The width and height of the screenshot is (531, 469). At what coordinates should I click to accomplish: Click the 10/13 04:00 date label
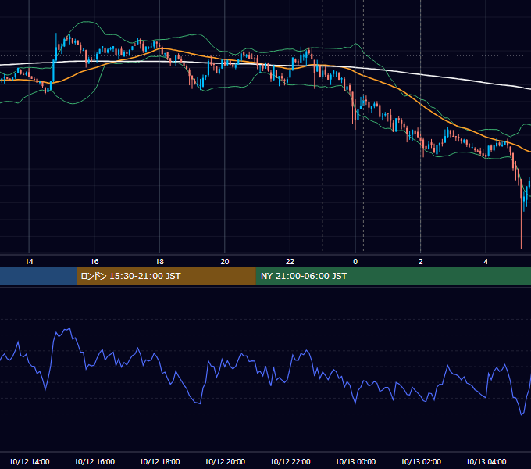pos(486,461)
